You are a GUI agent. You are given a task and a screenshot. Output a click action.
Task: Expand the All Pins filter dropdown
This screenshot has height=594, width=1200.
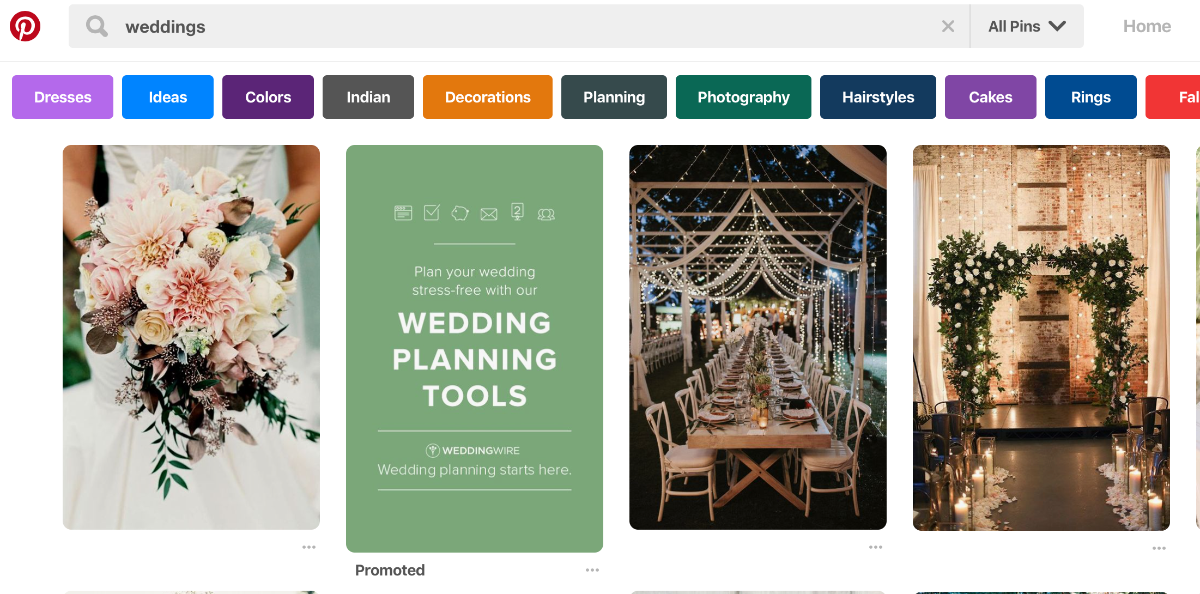click(x=1027, y=26)
